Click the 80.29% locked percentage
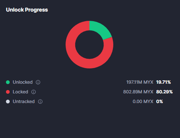Image resolution: width=180 pixels, height=138 pixels. click(x=164, y=92)
